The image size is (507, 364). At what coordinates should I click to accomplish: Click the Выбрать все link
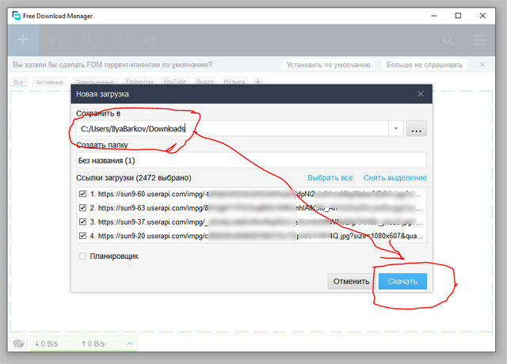[x=330, y=177]
